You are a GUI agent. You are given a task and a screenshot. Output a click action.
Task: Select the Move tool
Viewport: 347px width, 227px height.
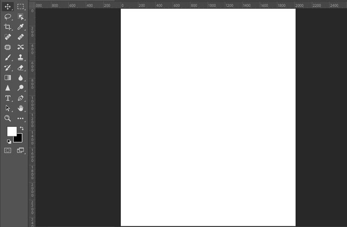pos(8,7)
